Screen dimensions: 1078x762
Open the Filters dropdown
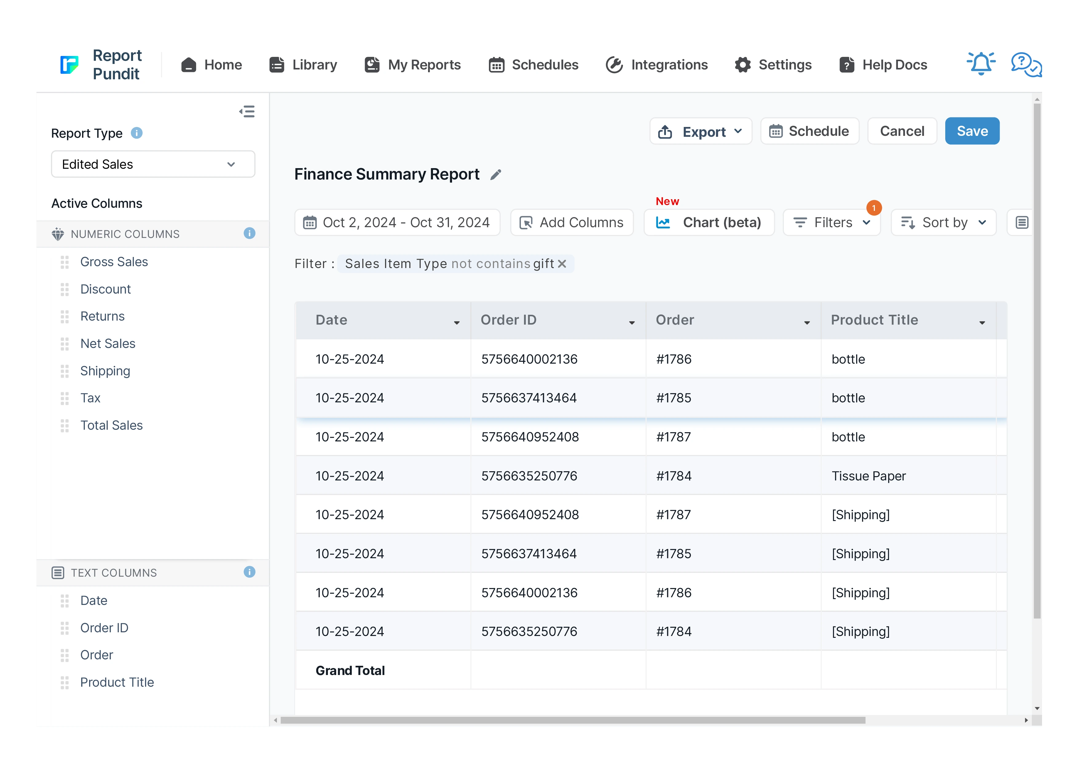click(x=832, y=223)
